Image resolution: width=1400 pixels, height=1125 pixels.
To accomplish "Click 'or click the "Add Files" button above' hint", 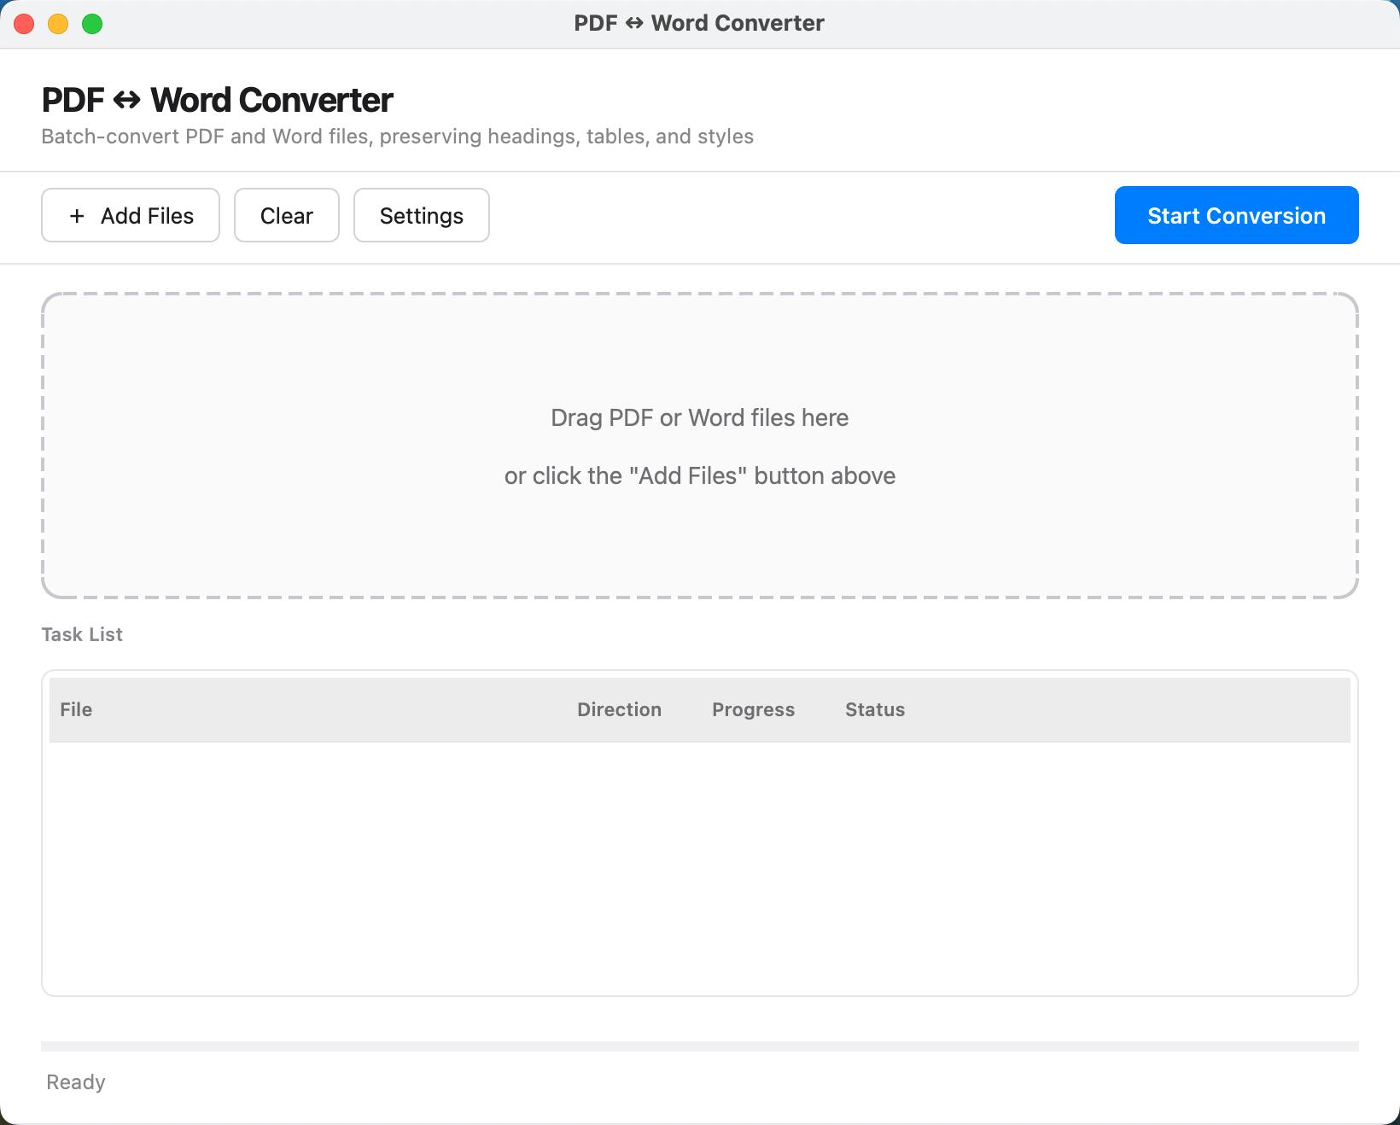I will click(x=700, y=475).
